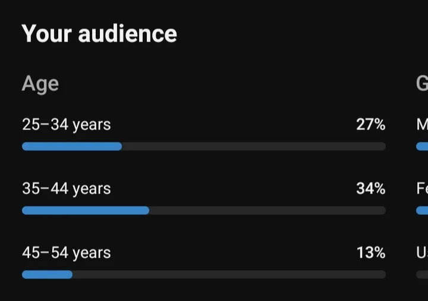Click the blue bar under the 'Fe' label
The width and height of the screenshot is (428, 301).
(x=422, y=211)
